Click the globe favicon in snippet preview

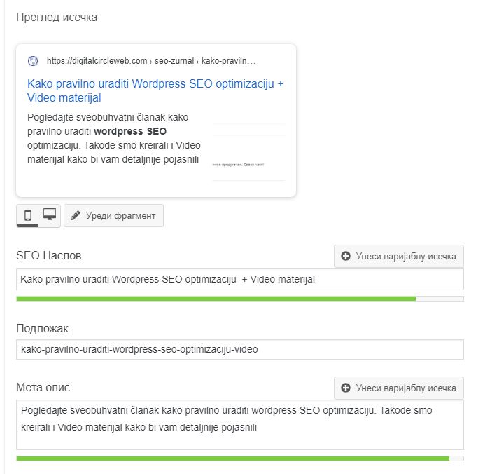coord(32,61)
